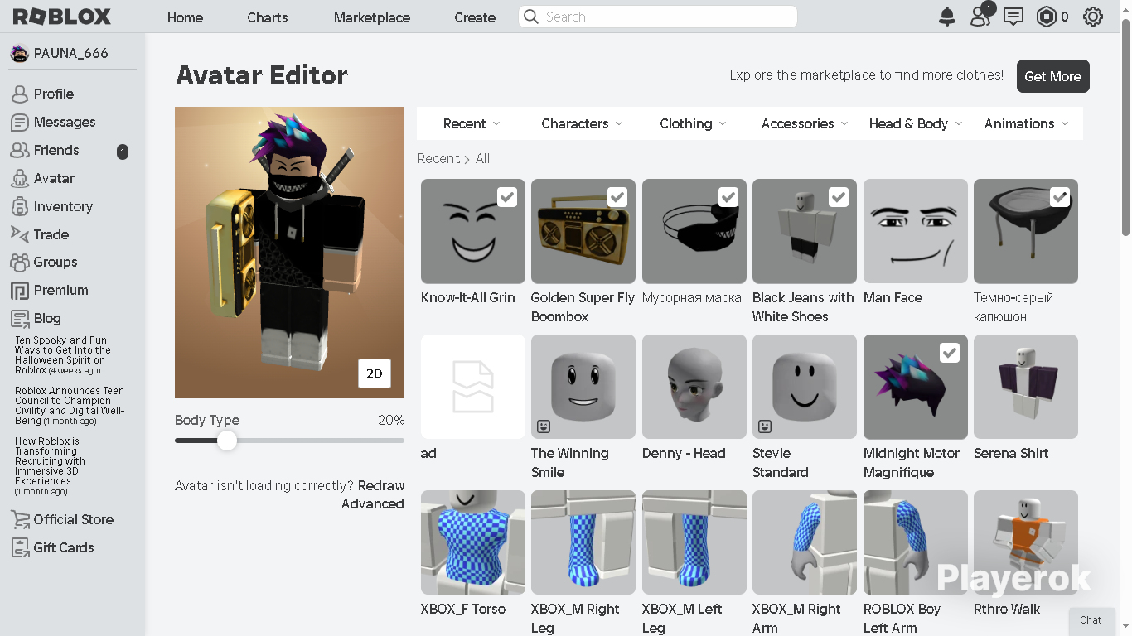Open Marketplace in top navigation

pos(372,17)
